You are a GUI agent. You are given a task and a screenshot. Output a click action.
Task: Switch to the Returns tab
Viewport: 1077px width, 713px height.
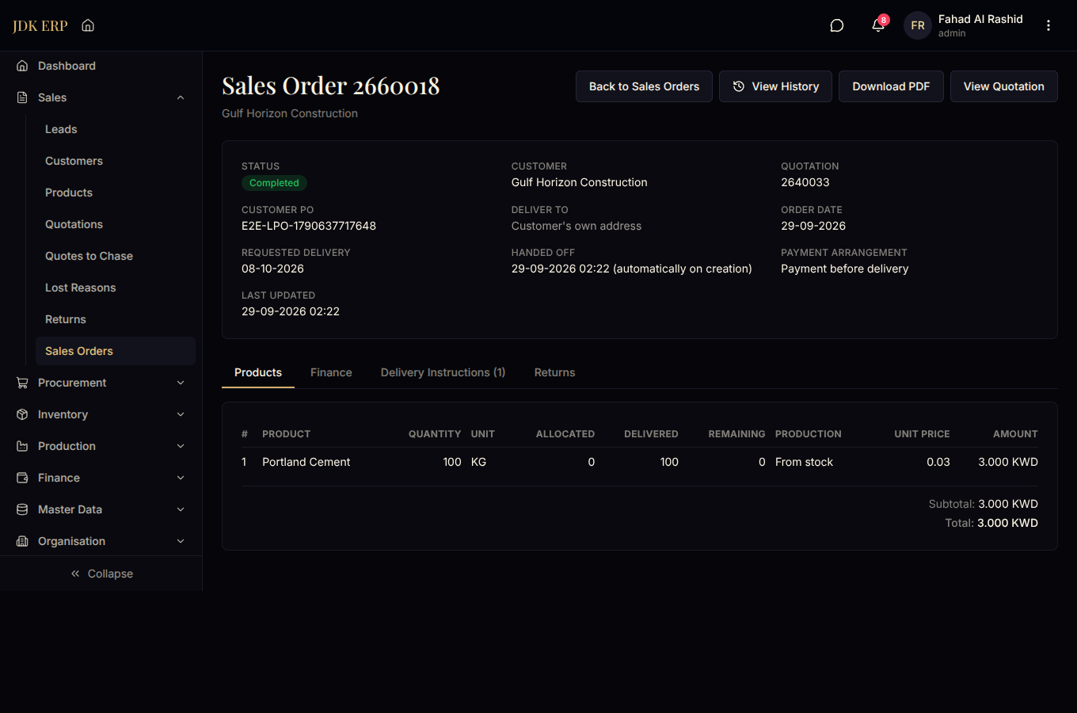click(554, 372)
